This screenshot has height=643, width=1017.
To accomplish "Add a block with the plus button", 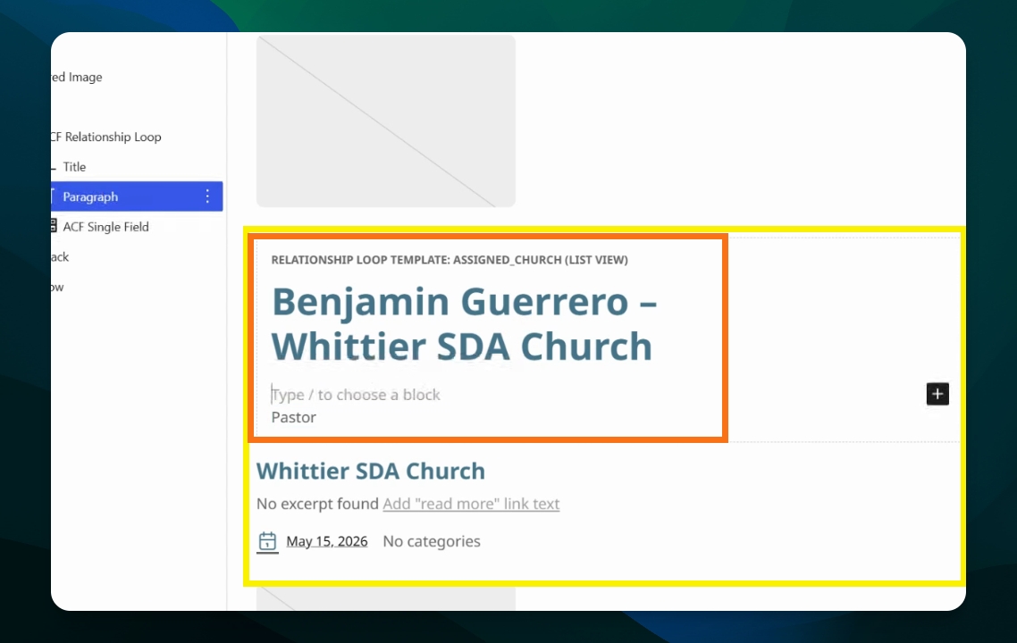I will (937, 394).
